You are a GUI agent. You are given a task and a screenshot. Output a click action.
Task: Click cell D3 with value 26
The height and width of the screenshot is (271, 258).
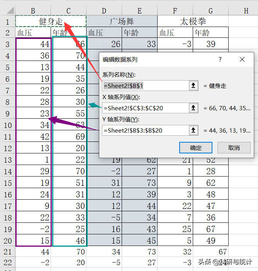coord(104,44)
